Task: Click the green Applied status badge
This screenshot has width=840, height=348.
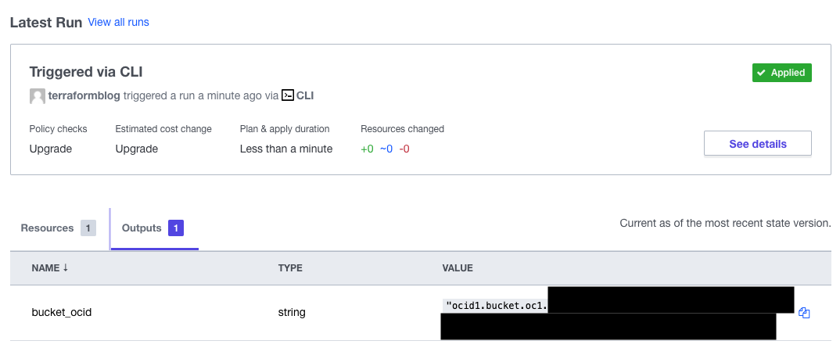Action: [781, 73]
